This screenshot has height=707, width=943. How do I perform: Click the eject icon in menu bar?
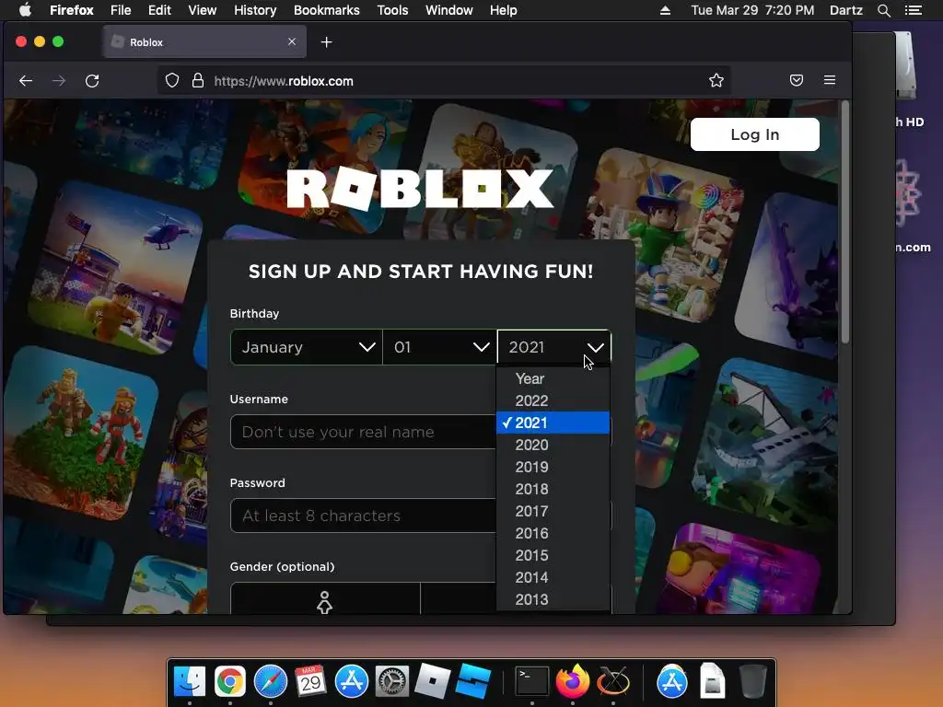click(x=665, y=10)
